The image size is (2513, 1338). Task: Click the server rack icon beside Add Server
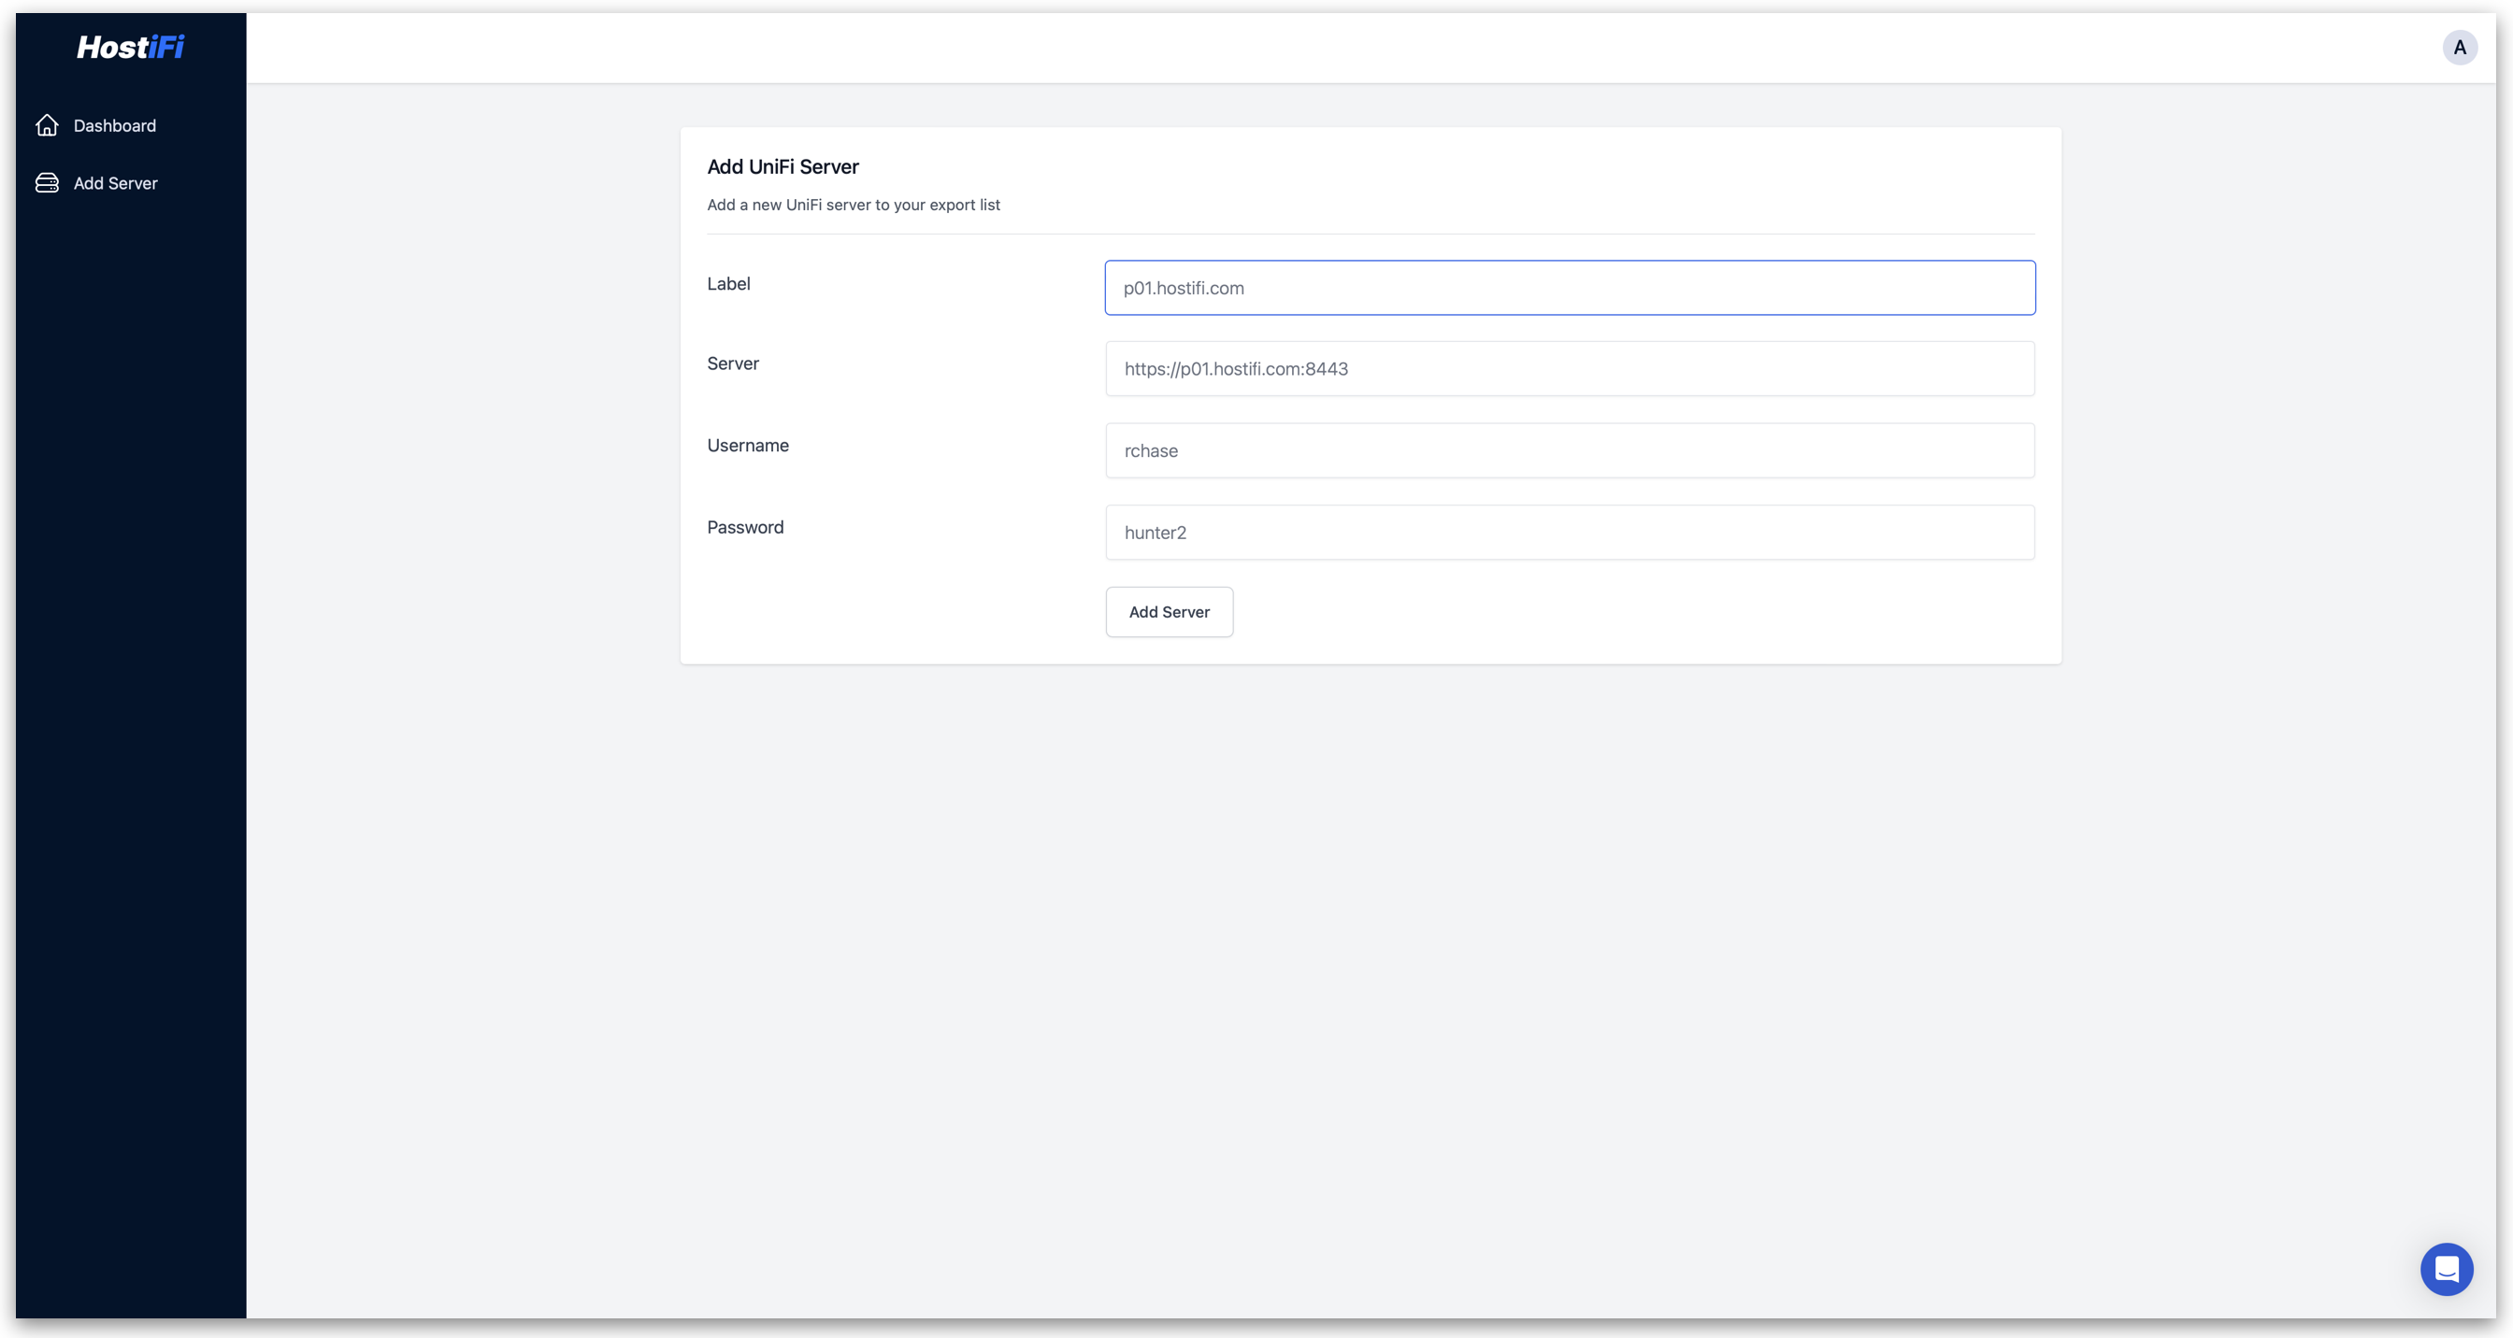click(47, 182)
